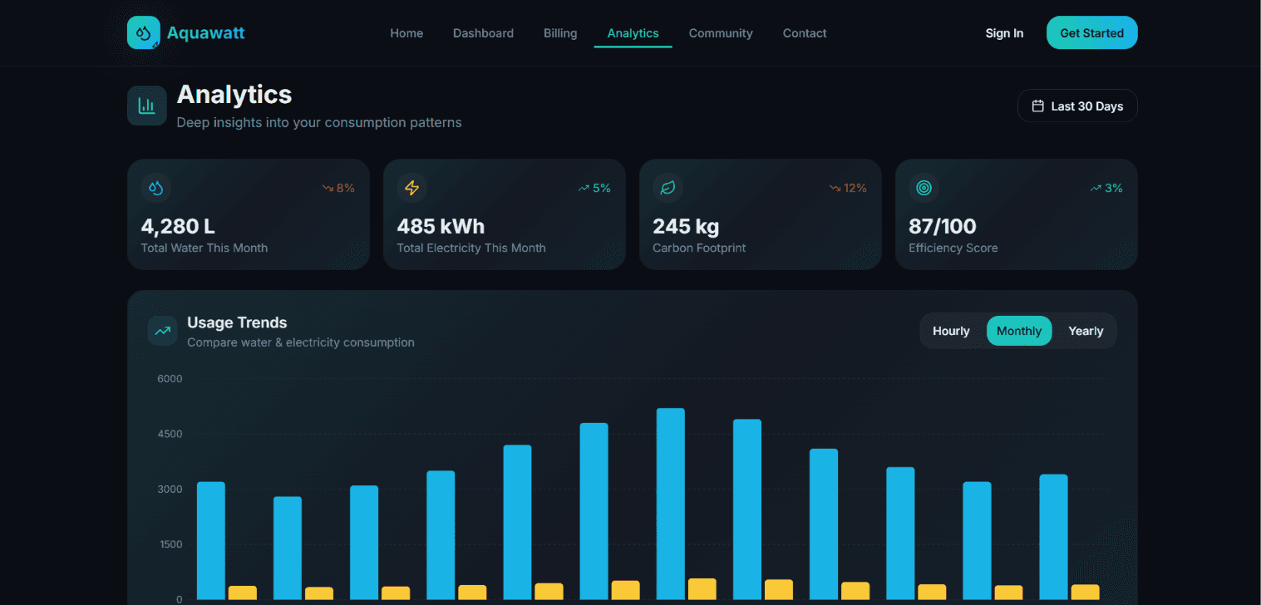Image resolution: width=1261 pixels, height=605 pixels.
Task: Click the Get Started button
Action: pos(1091,32)
